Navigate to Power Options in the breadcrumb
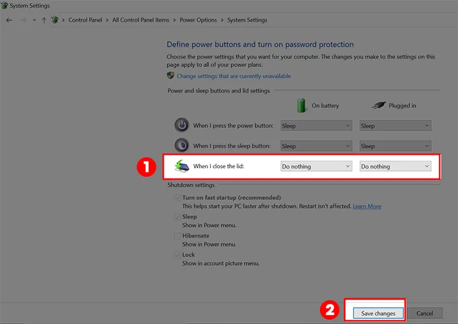 [x=198, y=20]
